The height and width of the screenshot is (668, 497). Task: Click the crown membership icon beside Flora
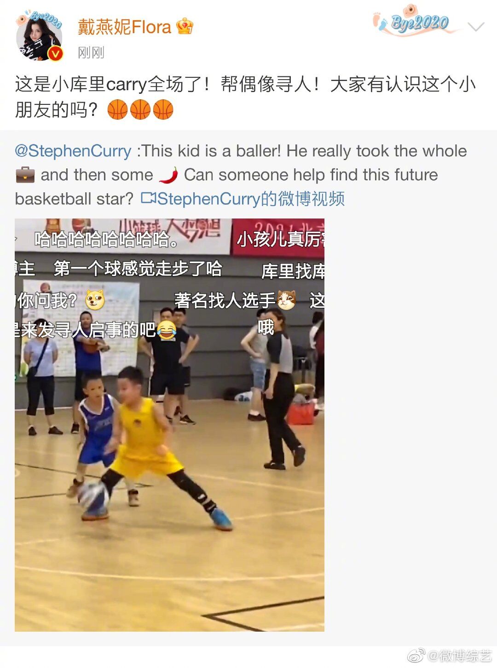click(x=185, y=27)
